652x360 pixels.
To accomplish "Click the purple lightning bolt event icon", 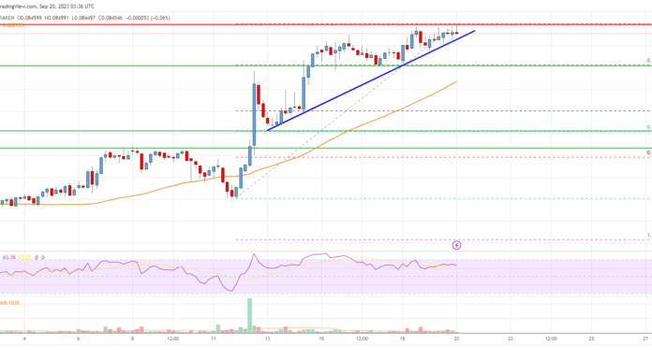I will (456, 245).
